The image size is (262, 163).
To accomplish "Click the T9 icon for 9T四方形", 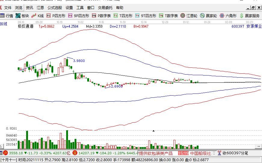I will pos(137,16).
